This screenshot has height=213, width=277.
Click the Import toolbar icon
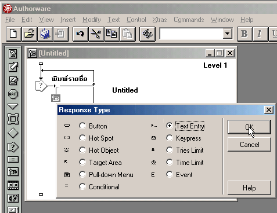(x=61, y=34)
